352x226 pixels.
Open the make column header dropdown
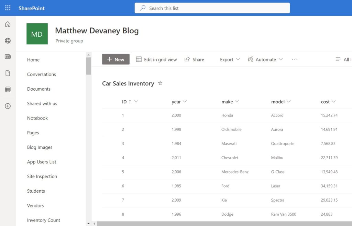click(238, 102)
